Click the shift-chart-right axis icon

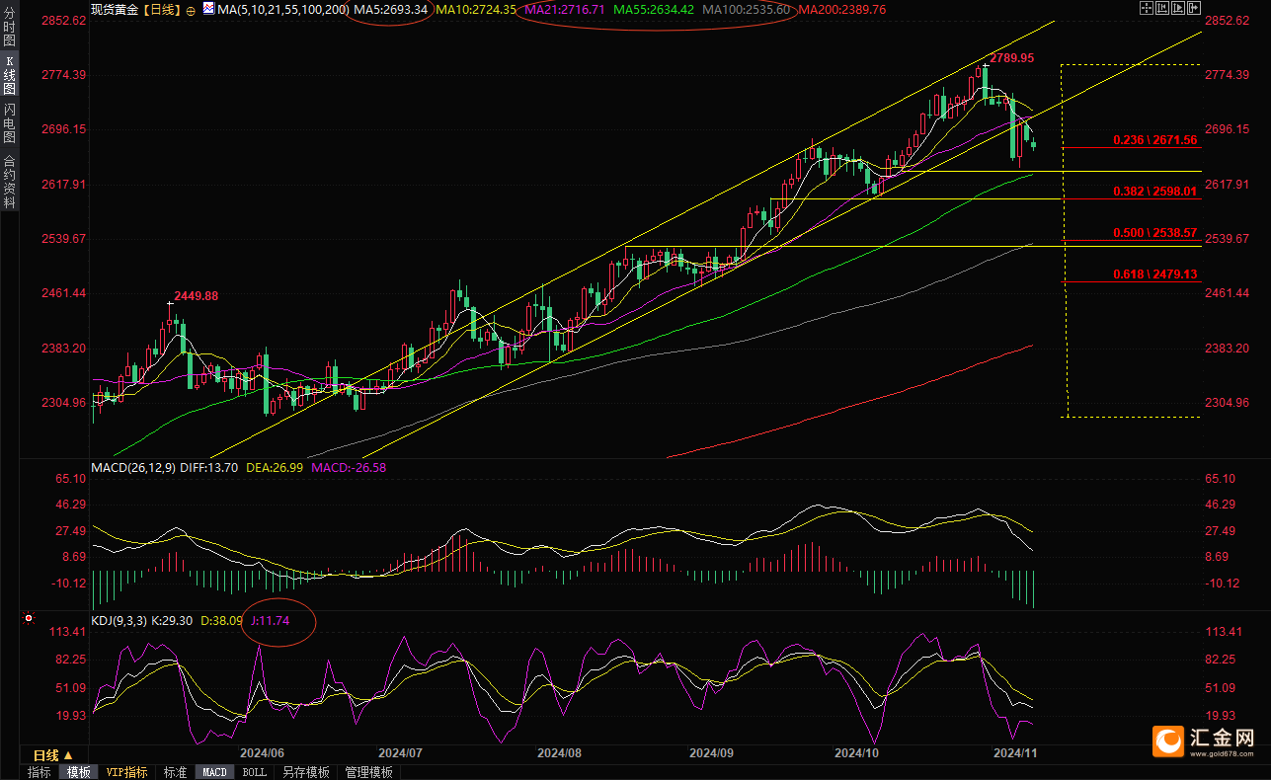(1178, 8)
